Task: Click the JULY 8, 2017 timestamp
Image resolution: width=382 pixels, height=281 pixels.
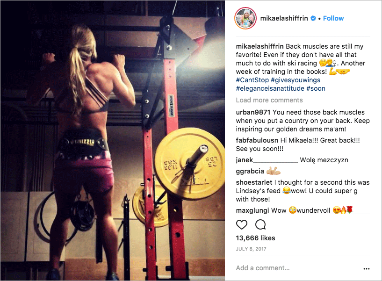Action: 251,249
